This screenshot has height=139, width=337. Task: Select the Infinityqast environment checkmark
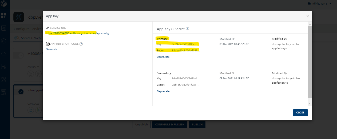21,91
